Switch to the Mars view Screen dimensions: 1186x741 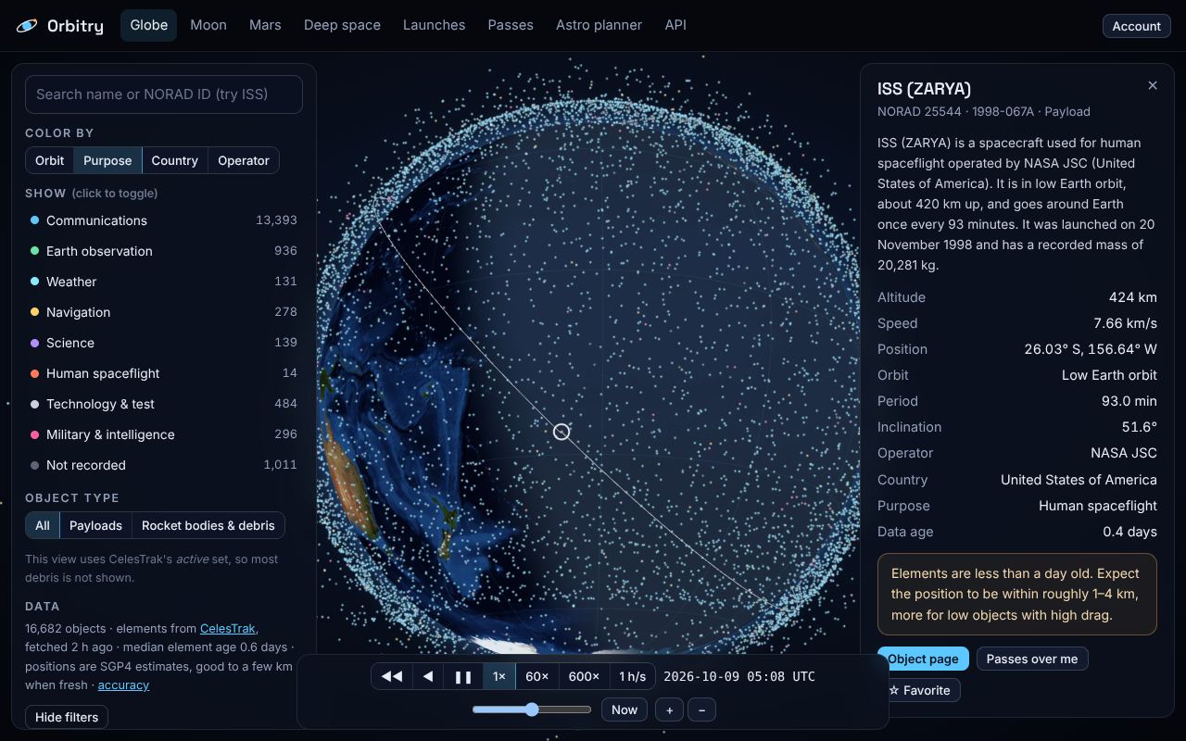[x=265, y=25]
